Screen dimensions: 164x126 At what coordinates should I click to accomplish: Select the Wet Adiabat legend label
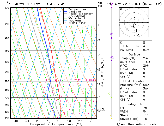[77, 18]
